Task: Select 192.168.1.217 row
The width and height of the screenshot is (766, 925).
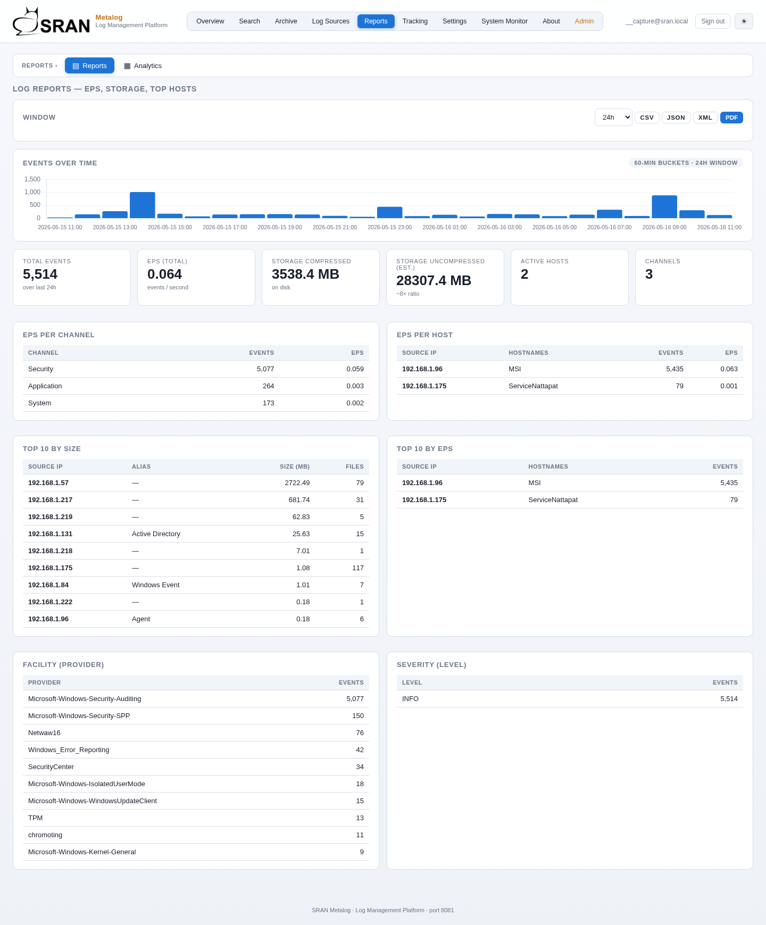Action: pos(196,500)
